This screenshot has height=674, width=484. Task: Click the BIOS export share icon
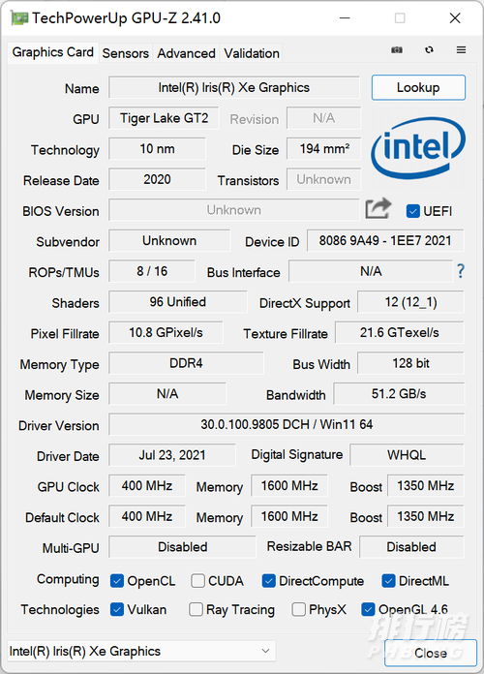point(378,209)
